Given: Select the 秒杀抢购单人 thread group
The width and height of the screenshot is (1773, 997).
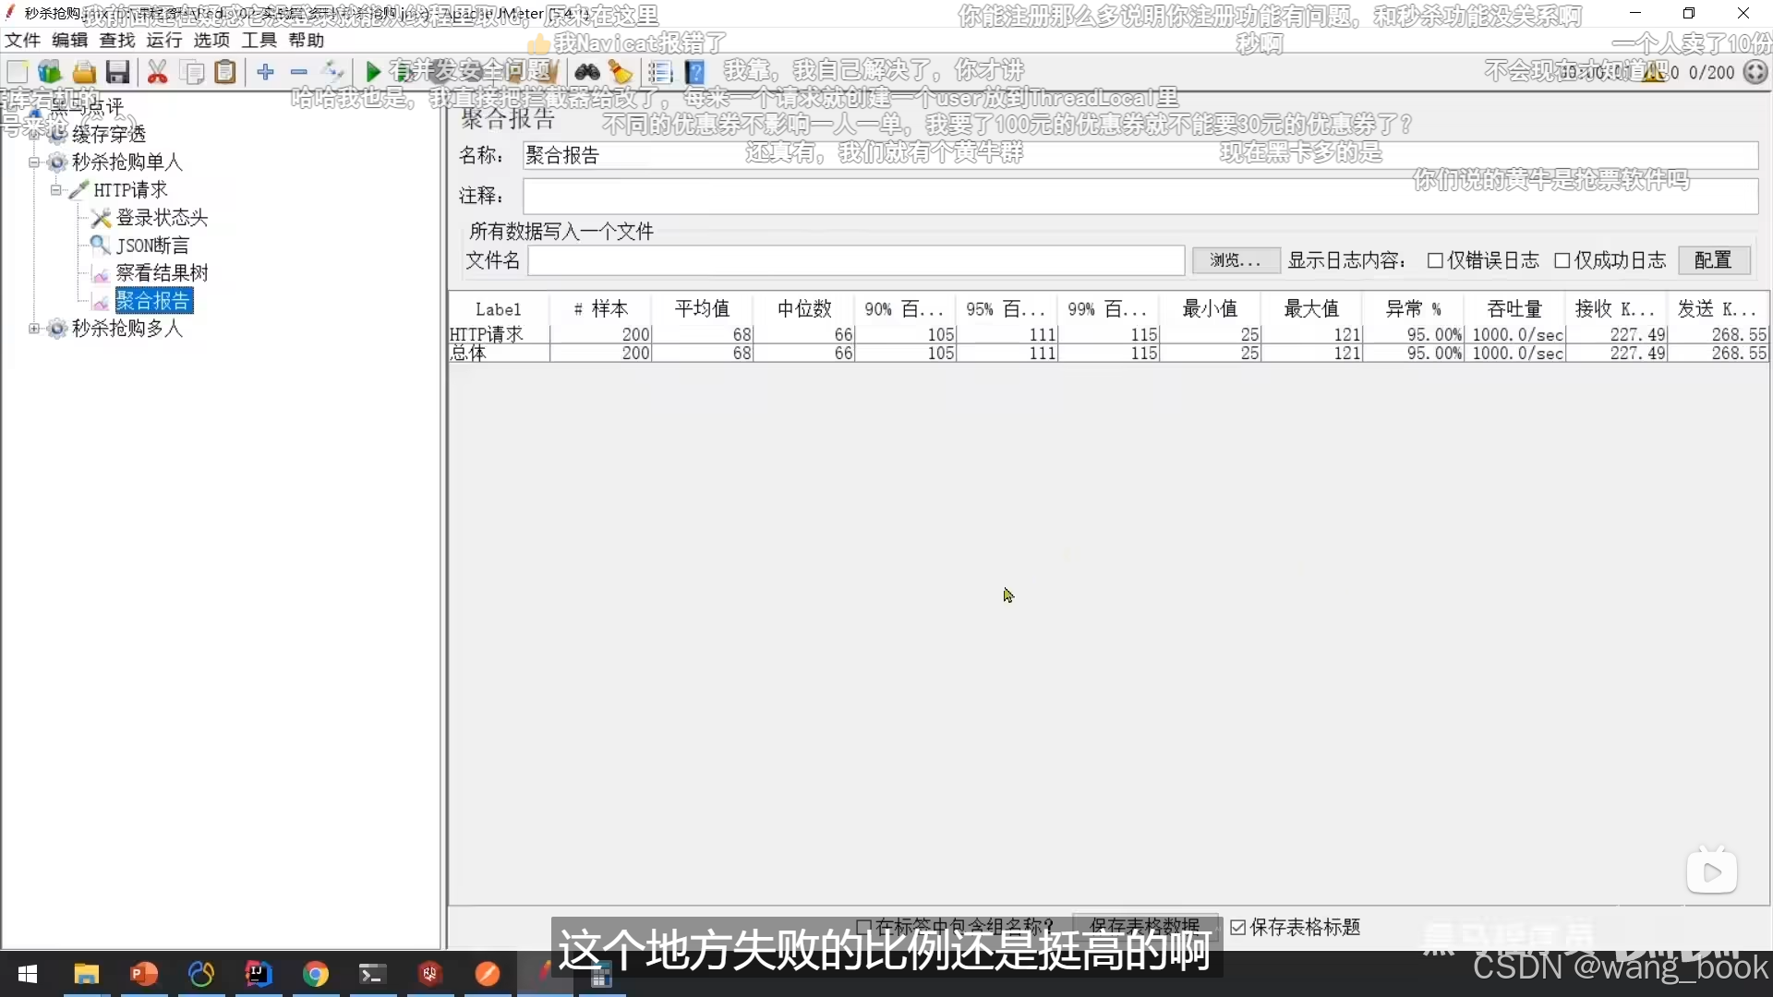Looking at the screenshot, I should (x=127, y=162).
